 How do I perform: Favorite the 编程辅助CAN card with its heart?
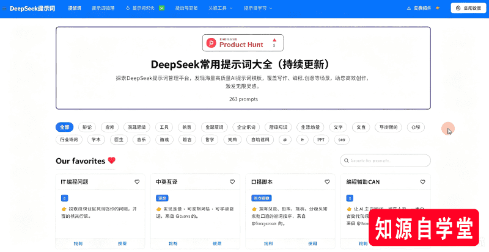[422, 182]
